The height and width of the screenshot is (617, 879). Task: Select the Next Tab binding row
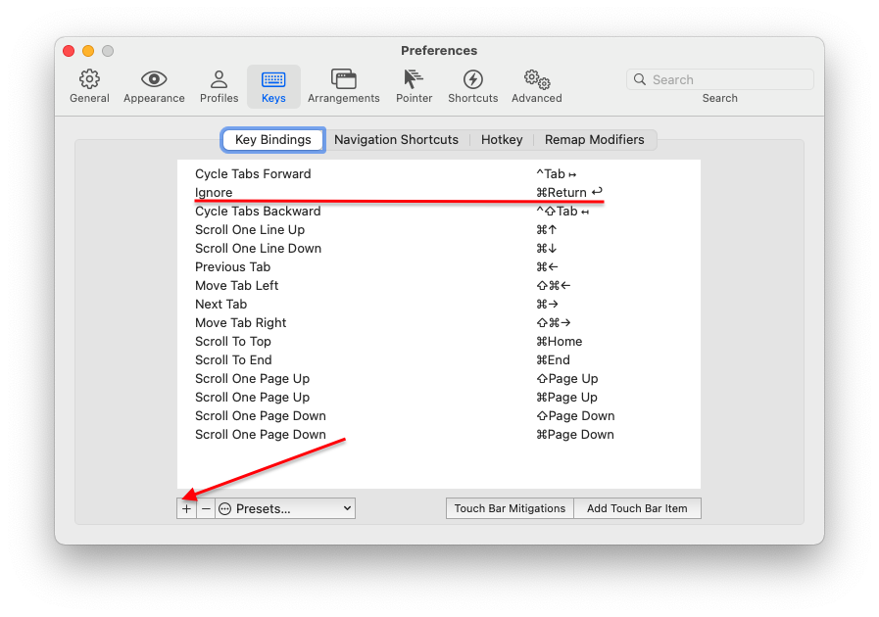pos(438,304)
